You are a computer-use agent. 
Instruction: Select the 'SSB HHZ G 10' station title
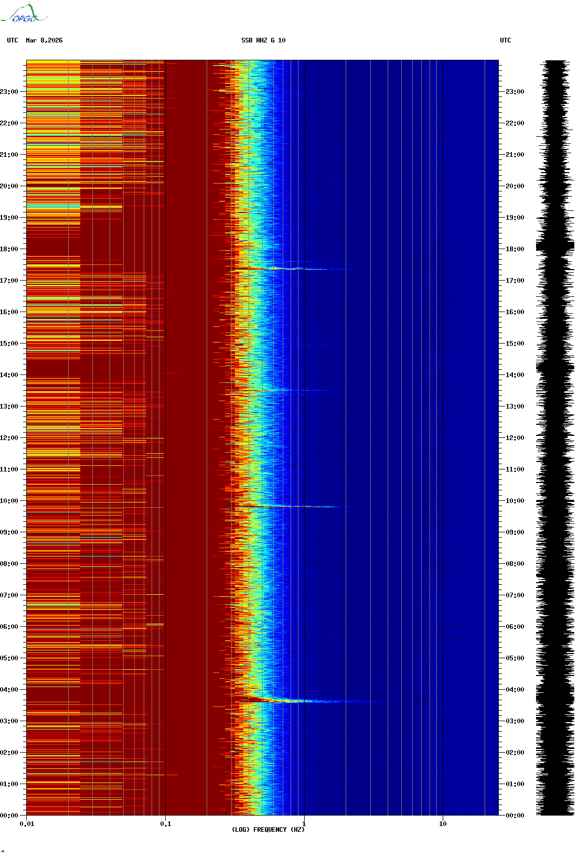coord(263,40)
